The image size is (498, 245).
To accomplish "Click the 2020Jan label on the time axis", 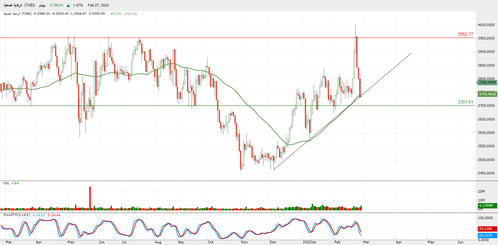I will tap(309, 242).
